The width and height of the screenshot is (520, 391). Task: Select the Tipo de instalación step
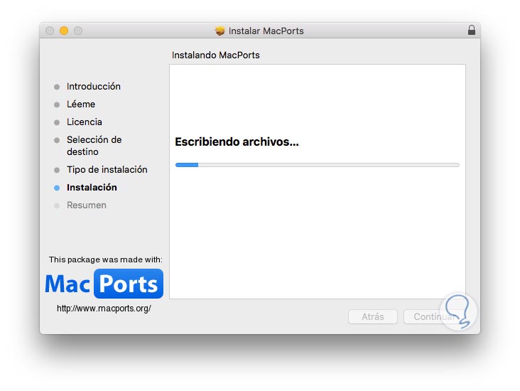point(107,170)
